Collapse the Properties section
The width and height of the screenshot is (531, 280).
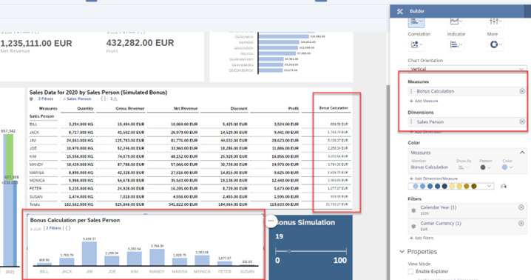tap(402, 252)
